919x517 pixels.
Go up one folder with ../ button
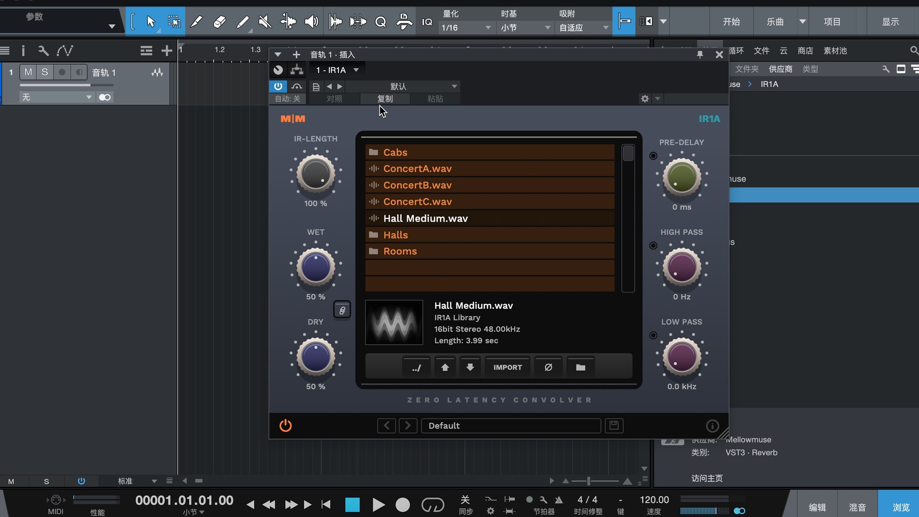pos(416,367)
